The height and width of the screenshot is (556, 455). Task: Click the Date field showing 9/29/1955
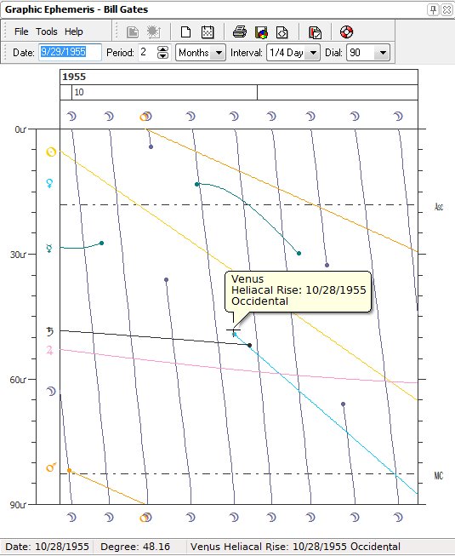pyautogui.click(x=70, y=53)
